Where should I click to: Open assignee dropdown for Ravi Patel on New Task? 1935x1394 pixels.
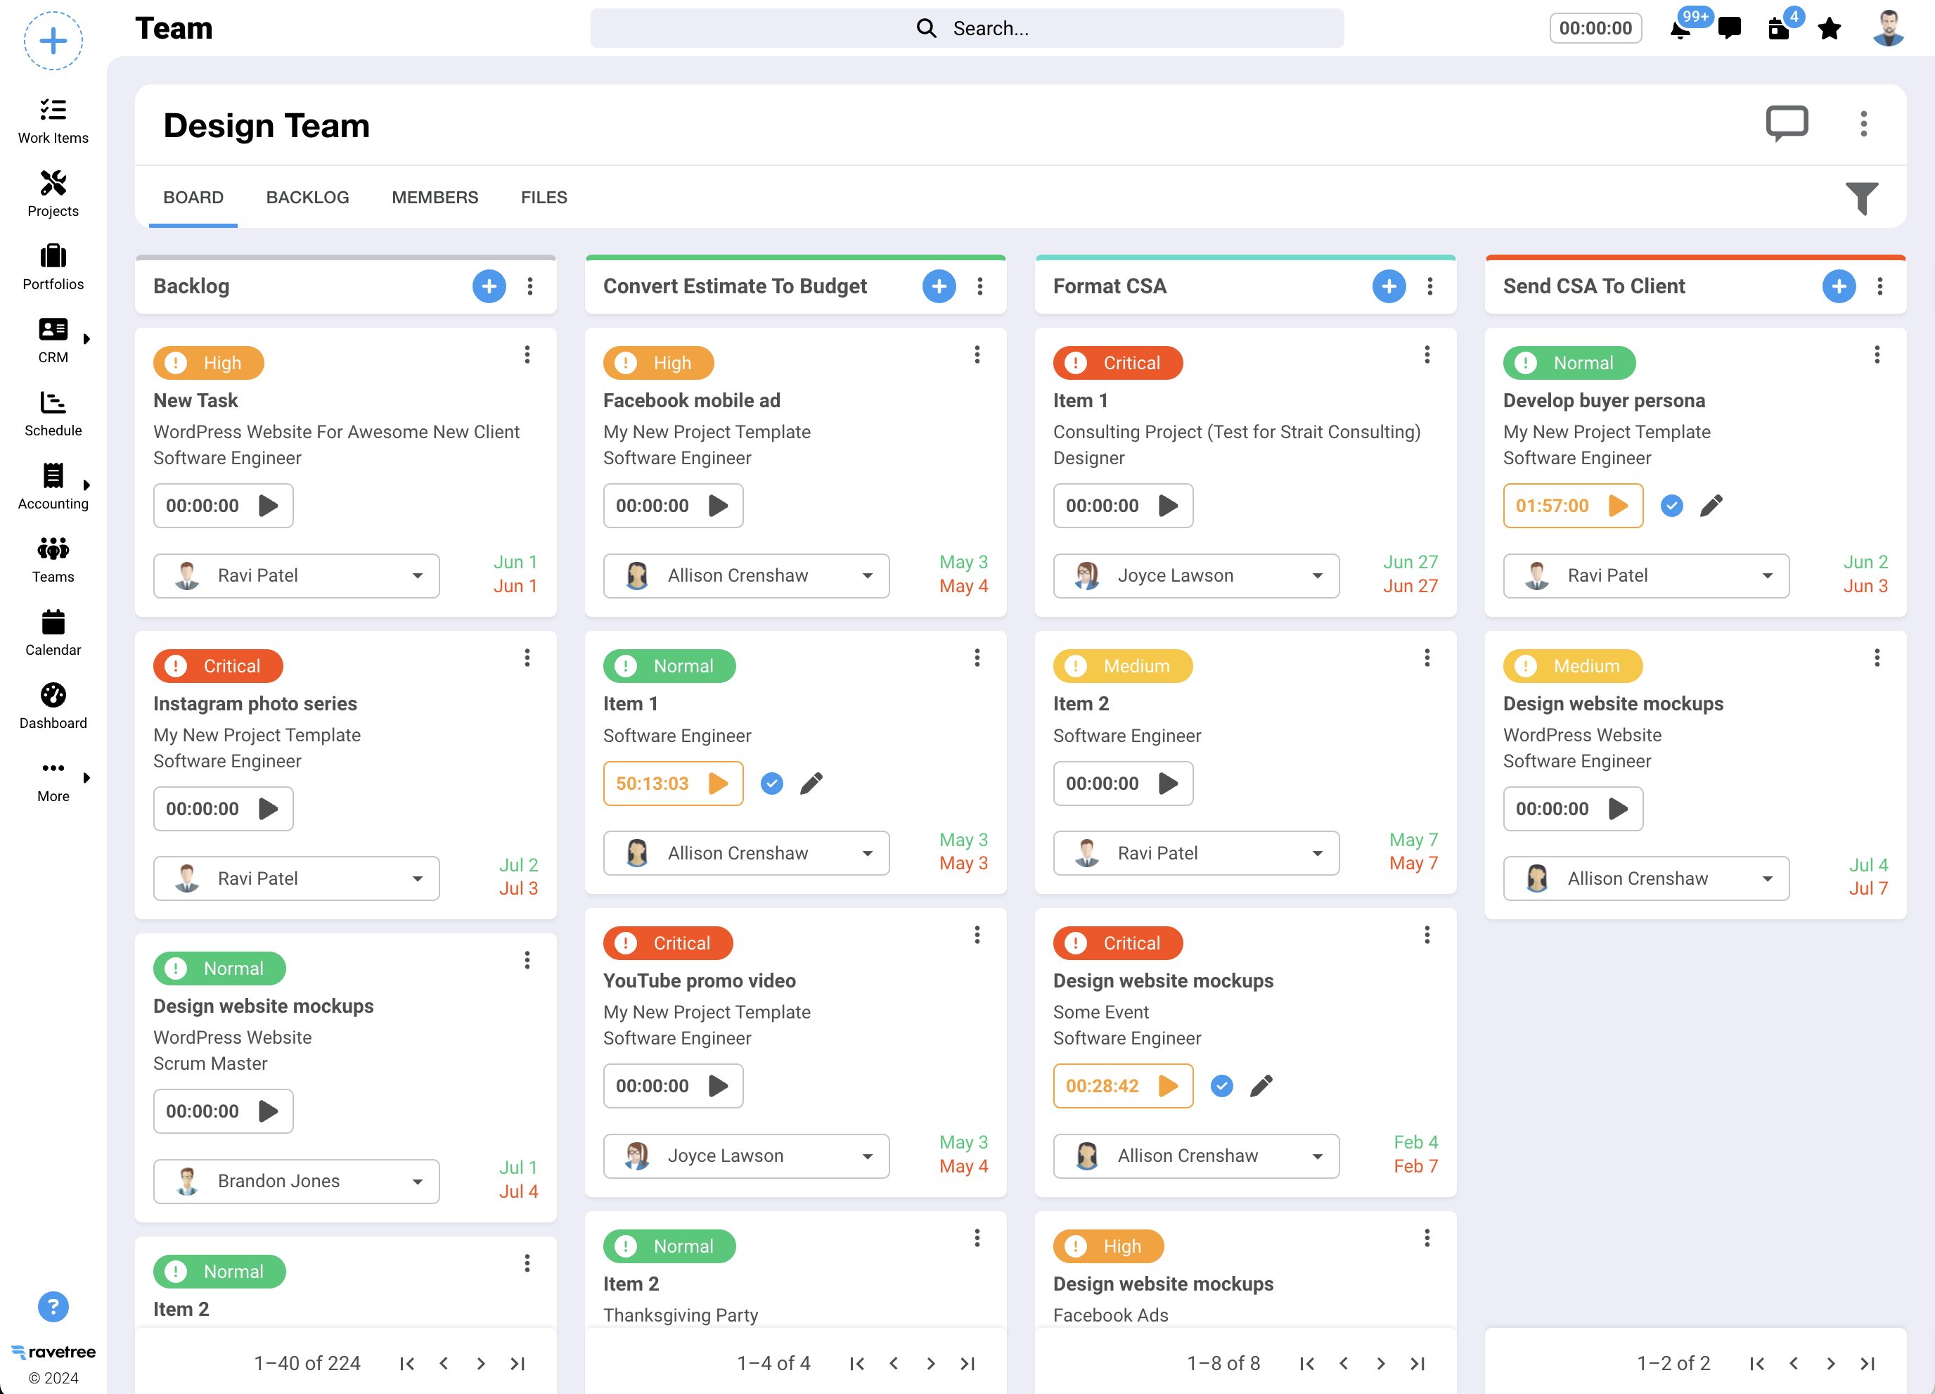point(417,575)
